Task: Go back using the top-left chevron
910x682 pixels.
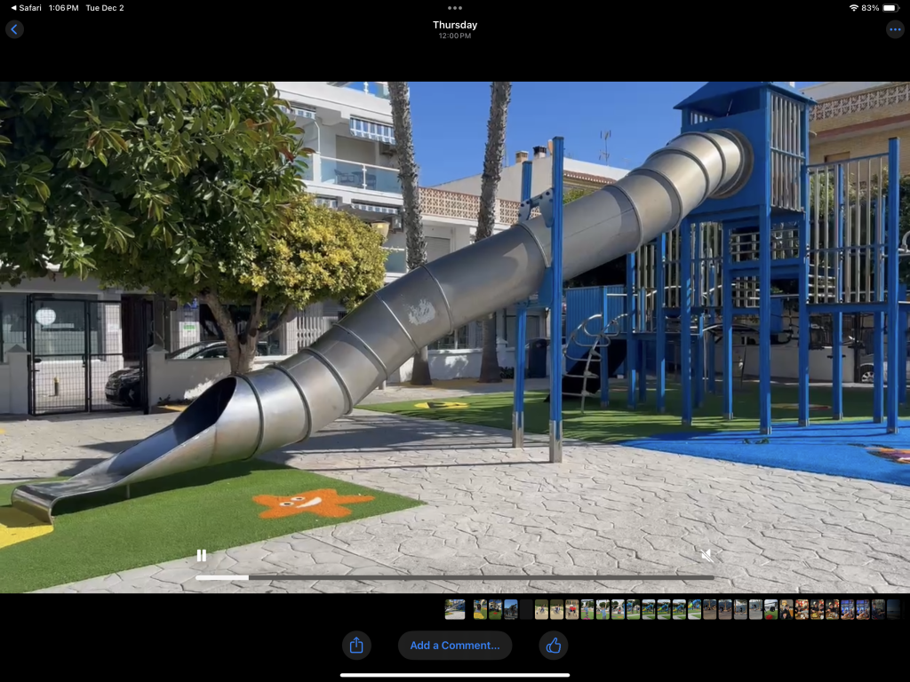Action: pos(14,29)
